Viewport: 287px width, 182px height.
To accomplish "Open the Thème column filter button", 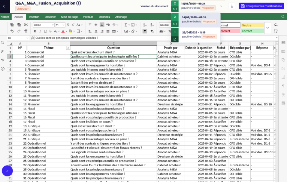I will (68, 48).
